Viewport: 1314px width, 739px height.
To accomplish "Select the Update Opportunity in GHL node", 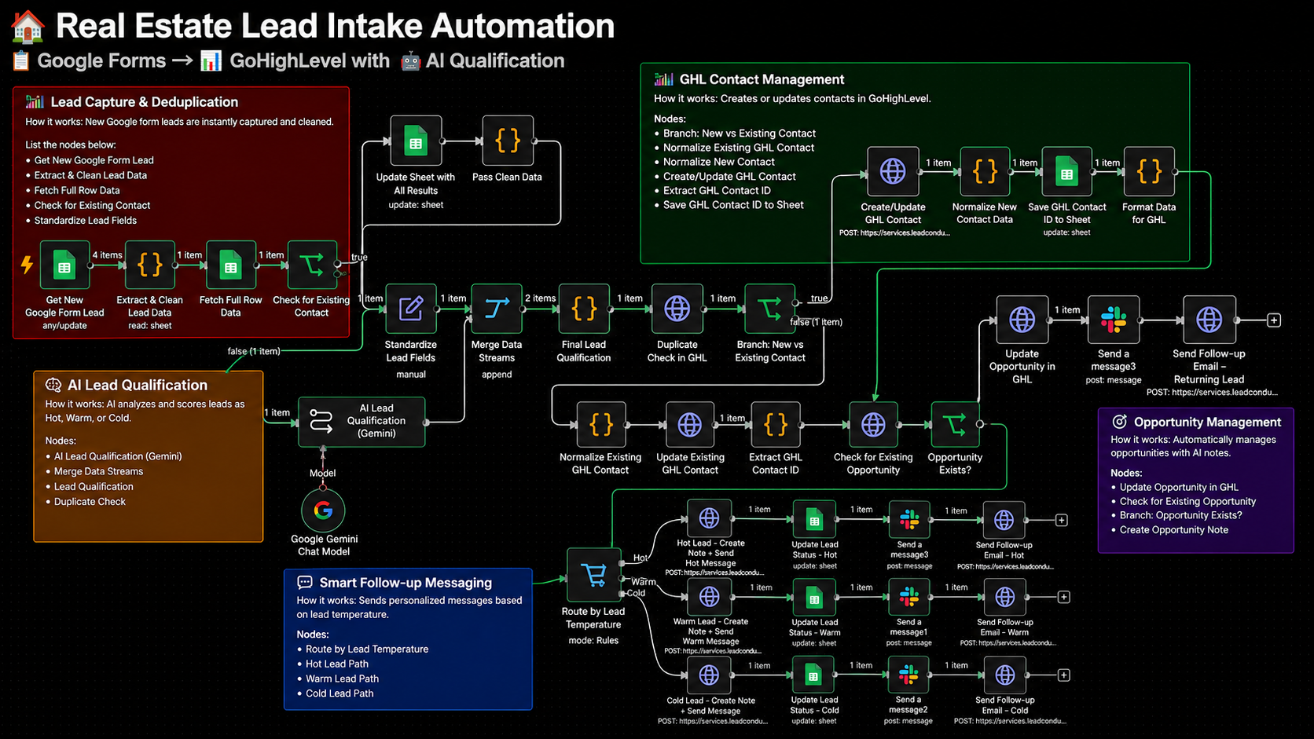I will 1022,320.
